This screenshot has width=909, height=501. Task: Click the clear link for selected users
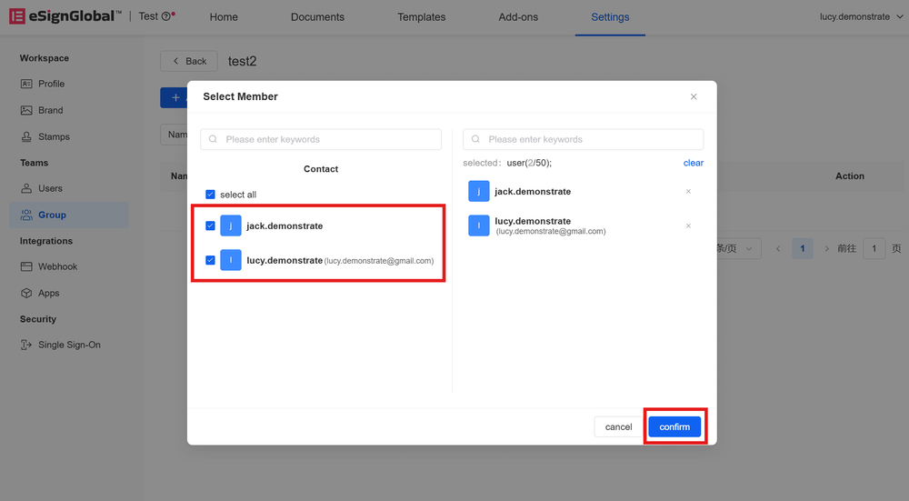[693, 163]
